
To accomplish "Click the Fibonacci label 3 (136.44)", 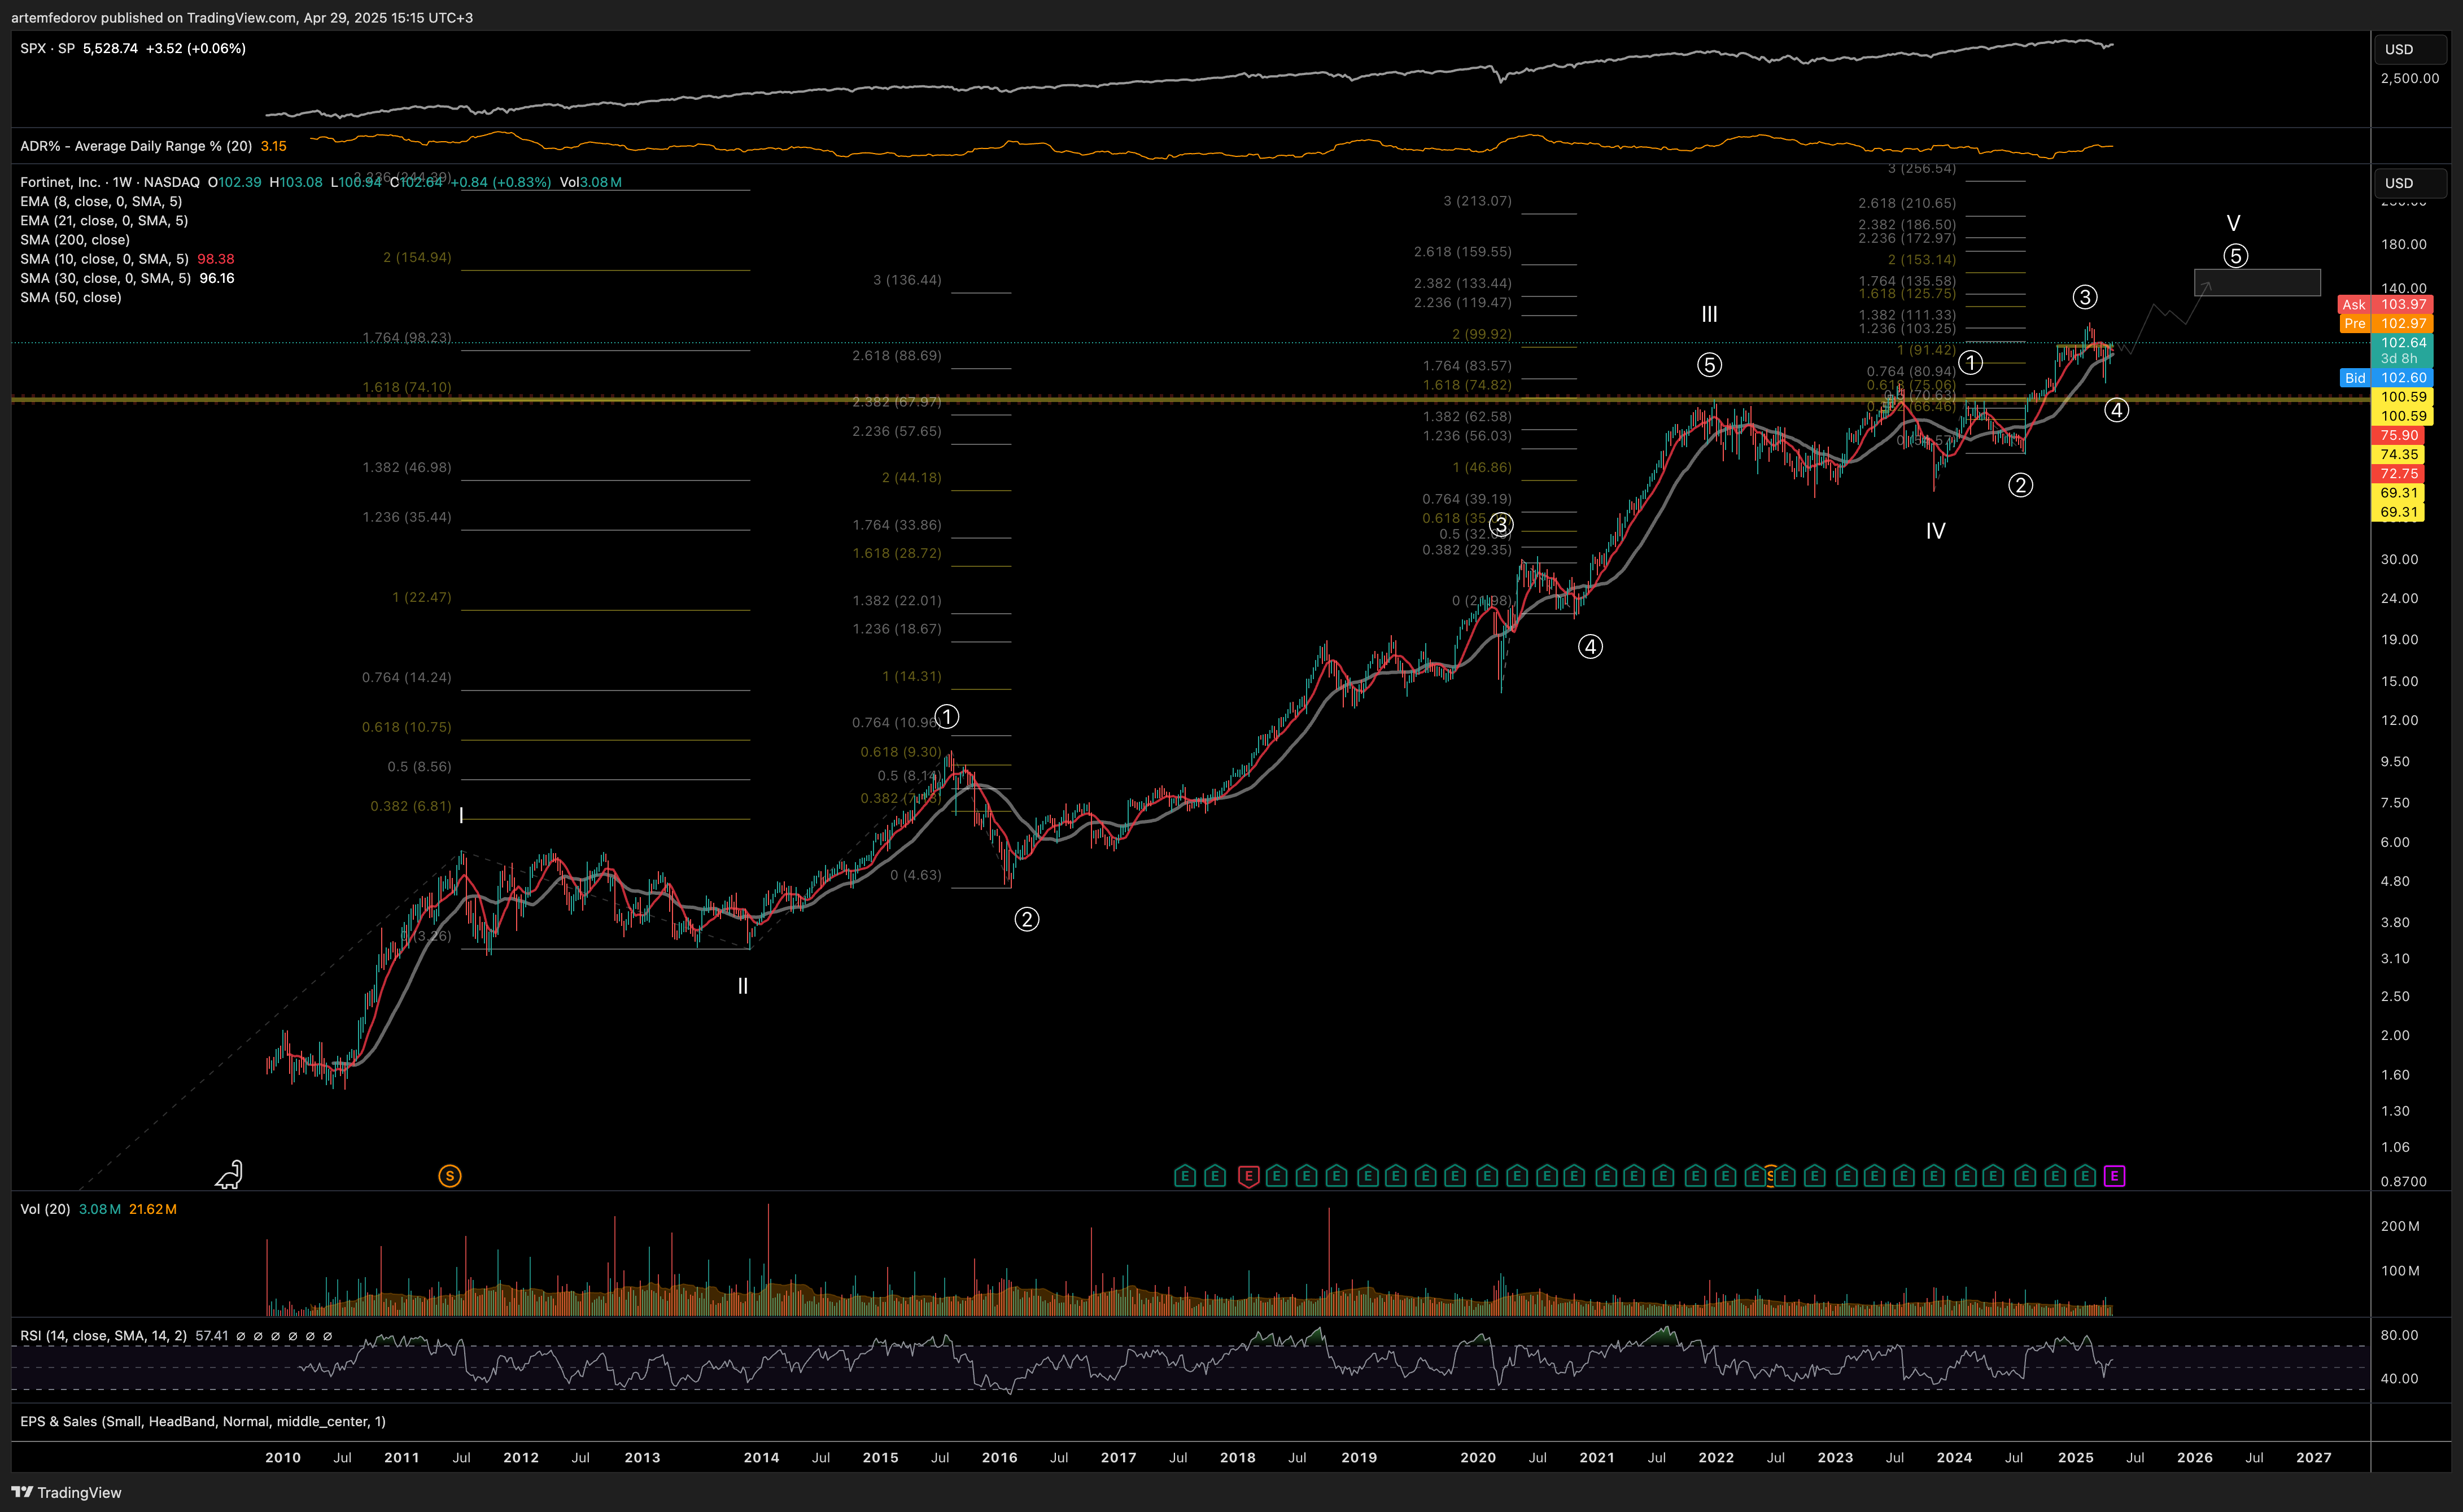I will 907,280.
